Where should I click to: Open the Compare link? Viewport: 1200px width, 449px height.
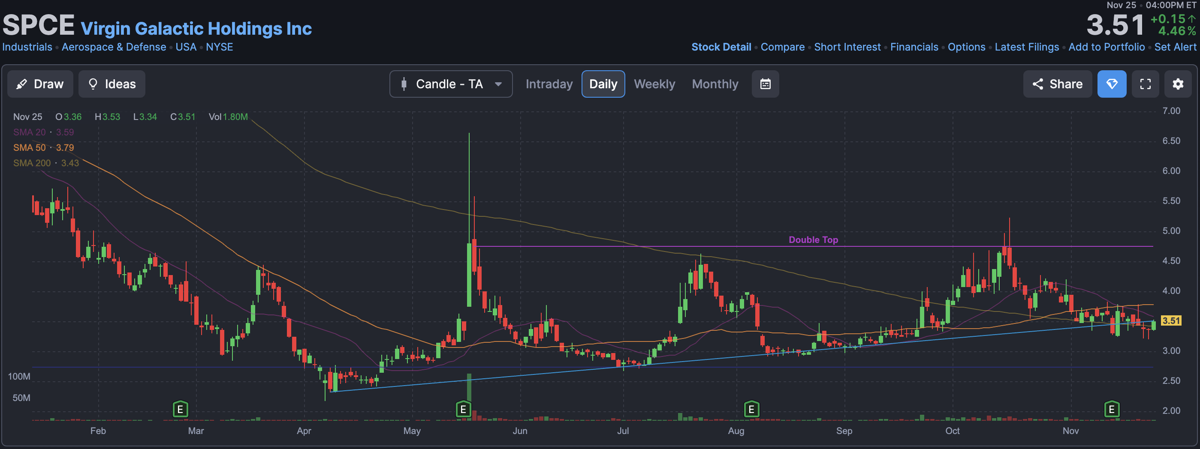(782, 47)
